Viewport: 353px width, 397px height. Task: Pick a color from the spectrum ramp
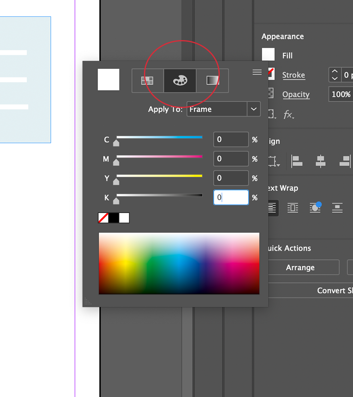[179, 263]
